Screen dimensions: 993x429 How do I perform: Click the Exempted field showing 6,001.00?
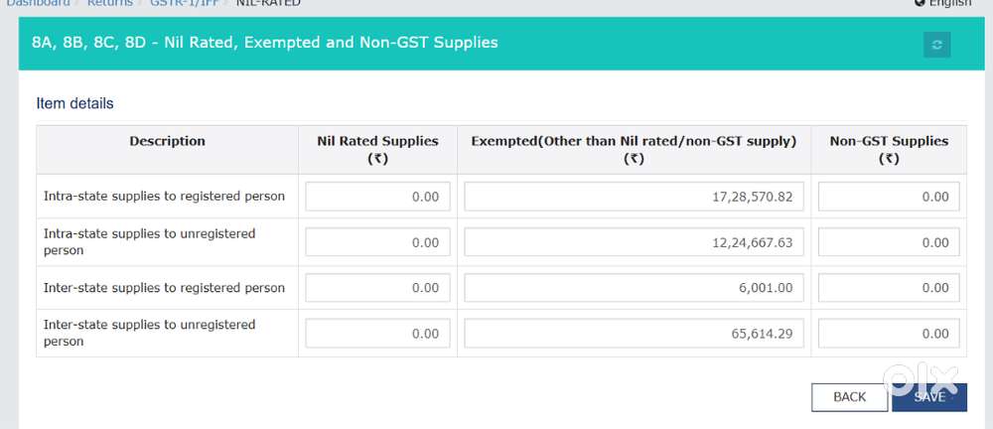634,288
